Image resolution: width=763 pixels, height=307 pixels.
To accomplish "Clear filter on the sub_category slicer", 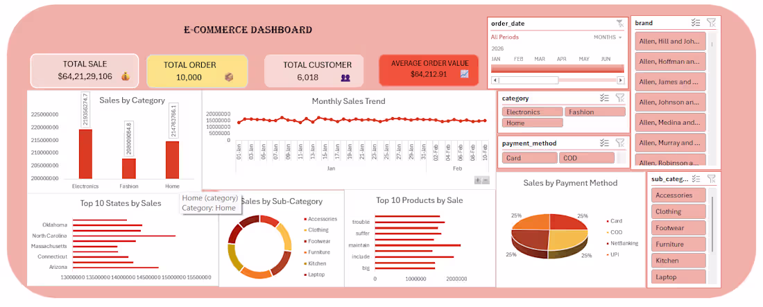I will pyautogui.click(x=711, y=179).
